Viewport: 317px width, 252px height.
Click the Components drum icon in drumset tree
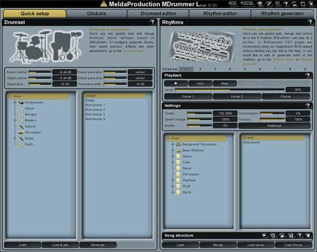click(21, 102)
